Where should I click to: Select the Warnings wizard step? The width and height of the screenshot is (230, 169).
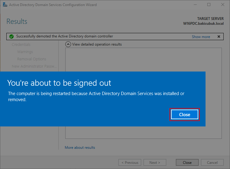click(x=25, y=52)
